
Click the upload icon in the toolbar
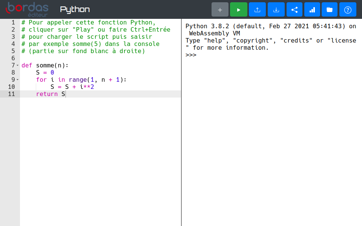pyautogui.click(x=257, y=9)
